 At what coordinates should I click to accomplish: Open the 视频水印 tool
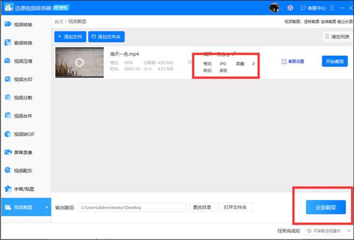(25, 79)
